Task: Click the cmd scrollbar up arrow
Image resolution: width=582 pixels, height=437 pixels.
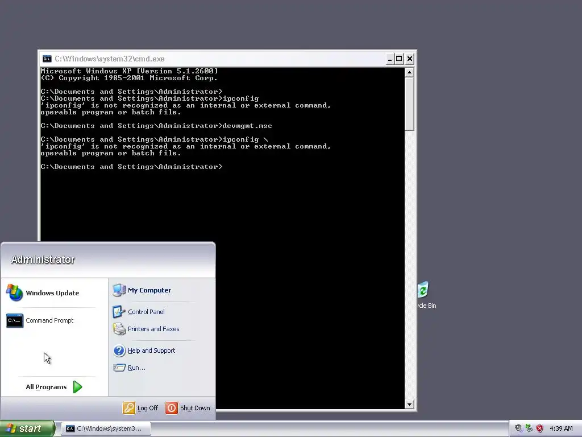Action: click(x=409, y=72)
